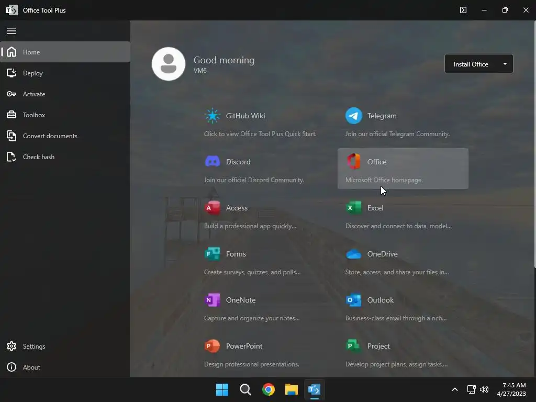536x402 pixels.
Task: Click the Home sidebar icon
Action: tap(12, 52)
